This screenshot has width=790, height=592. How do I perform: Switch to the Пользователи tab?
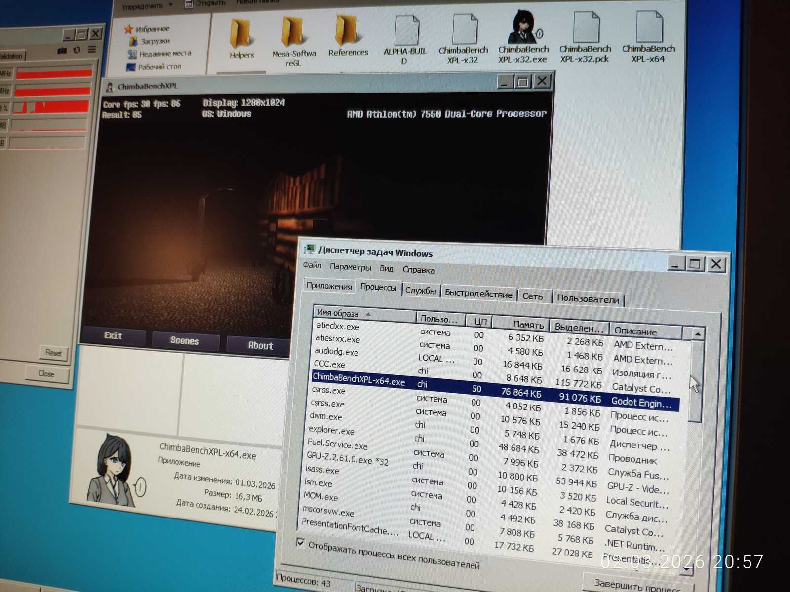tap(588, 298)
